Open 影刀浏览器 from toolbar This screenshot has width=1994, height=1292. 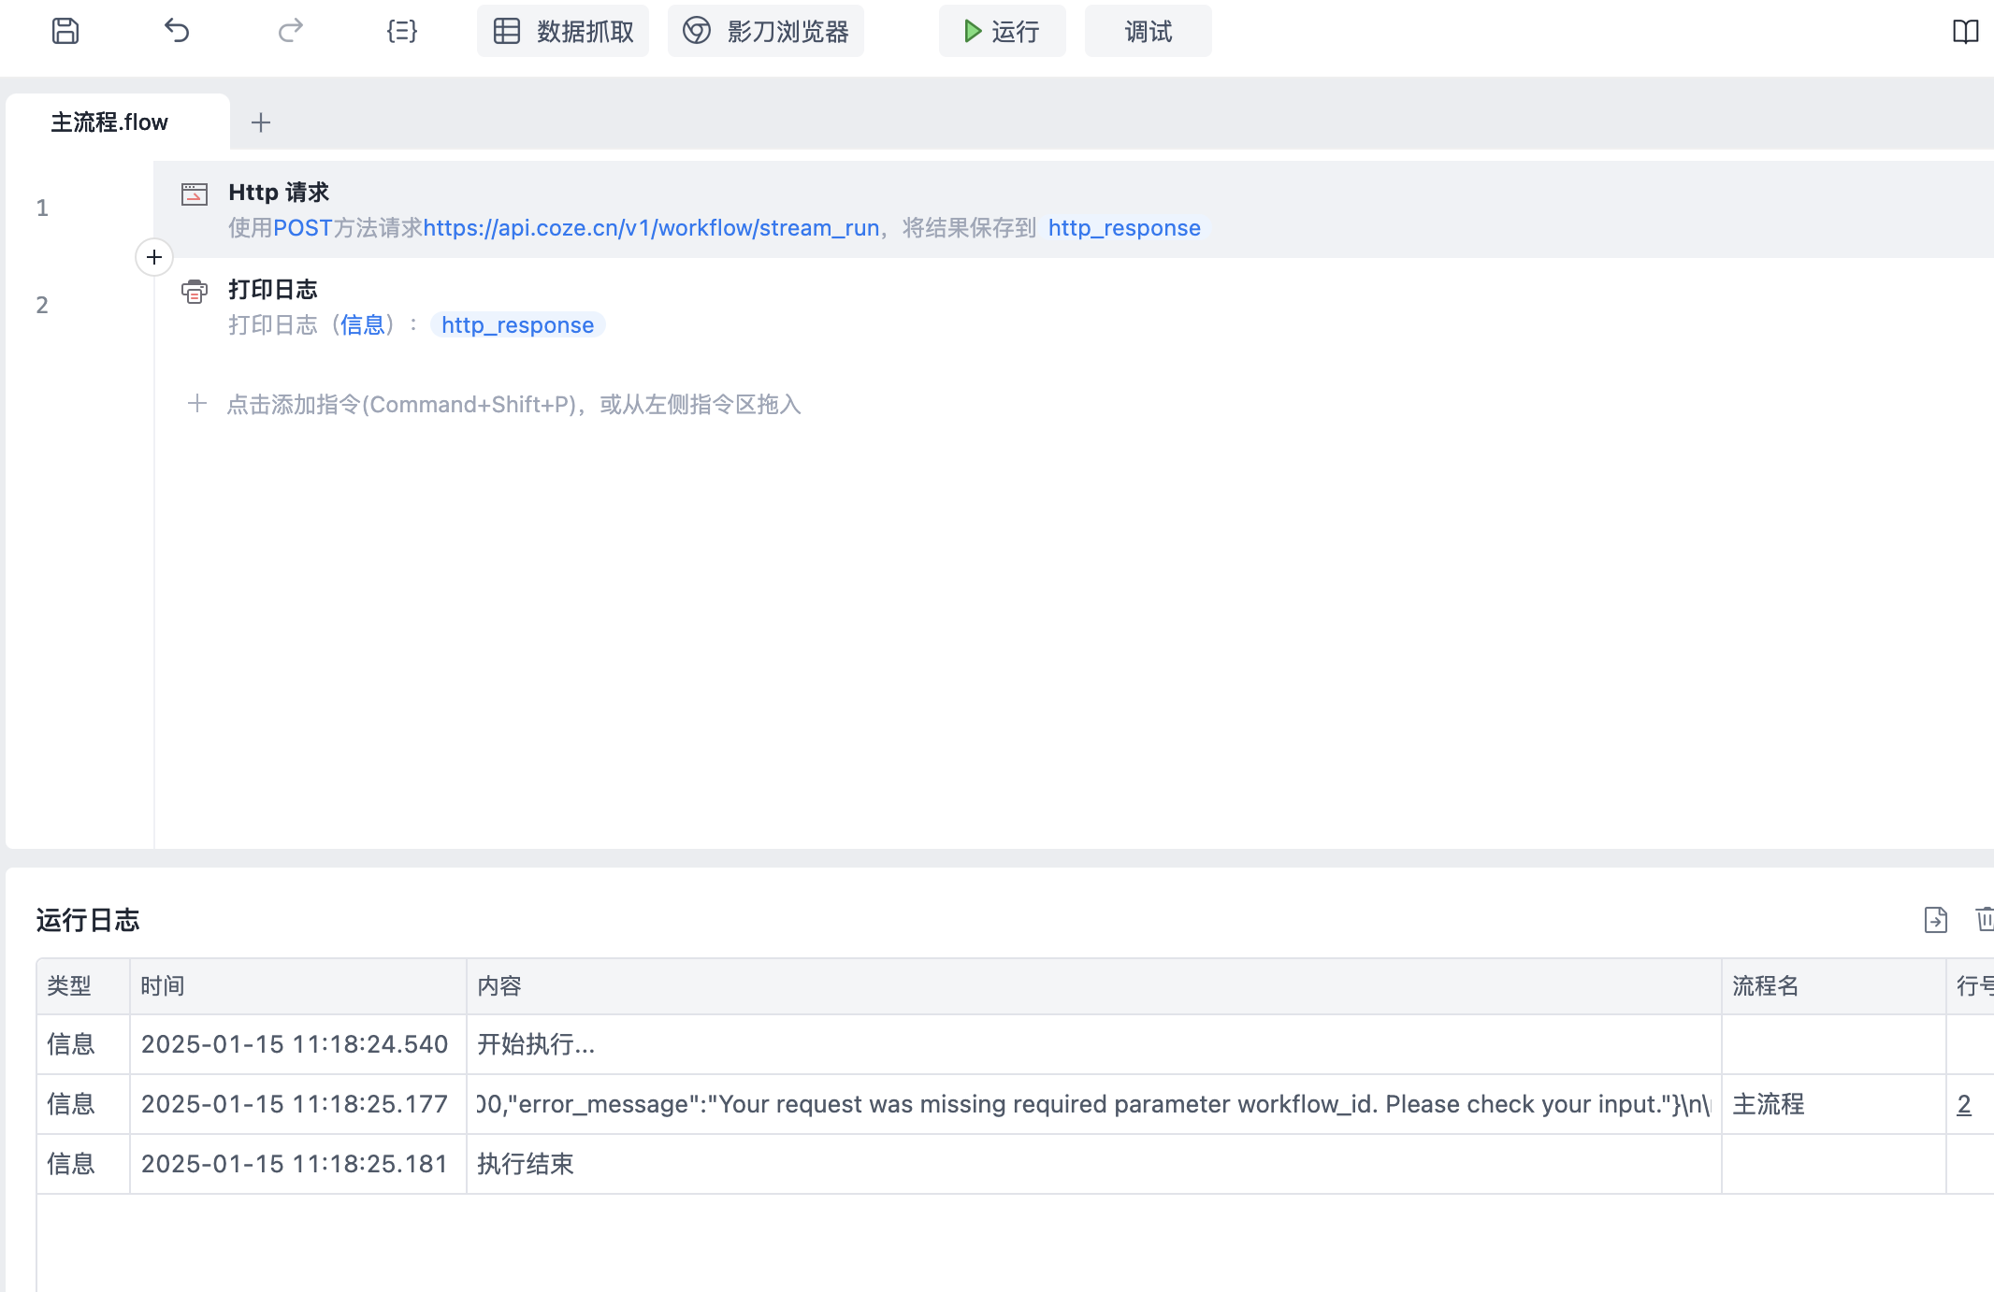point(766,32)
